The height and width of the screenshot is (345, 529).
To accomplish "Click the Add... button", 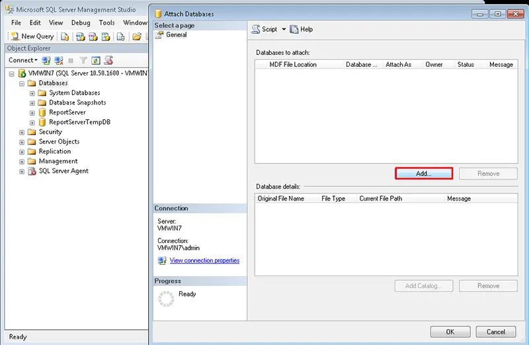I will coord(424,173).
